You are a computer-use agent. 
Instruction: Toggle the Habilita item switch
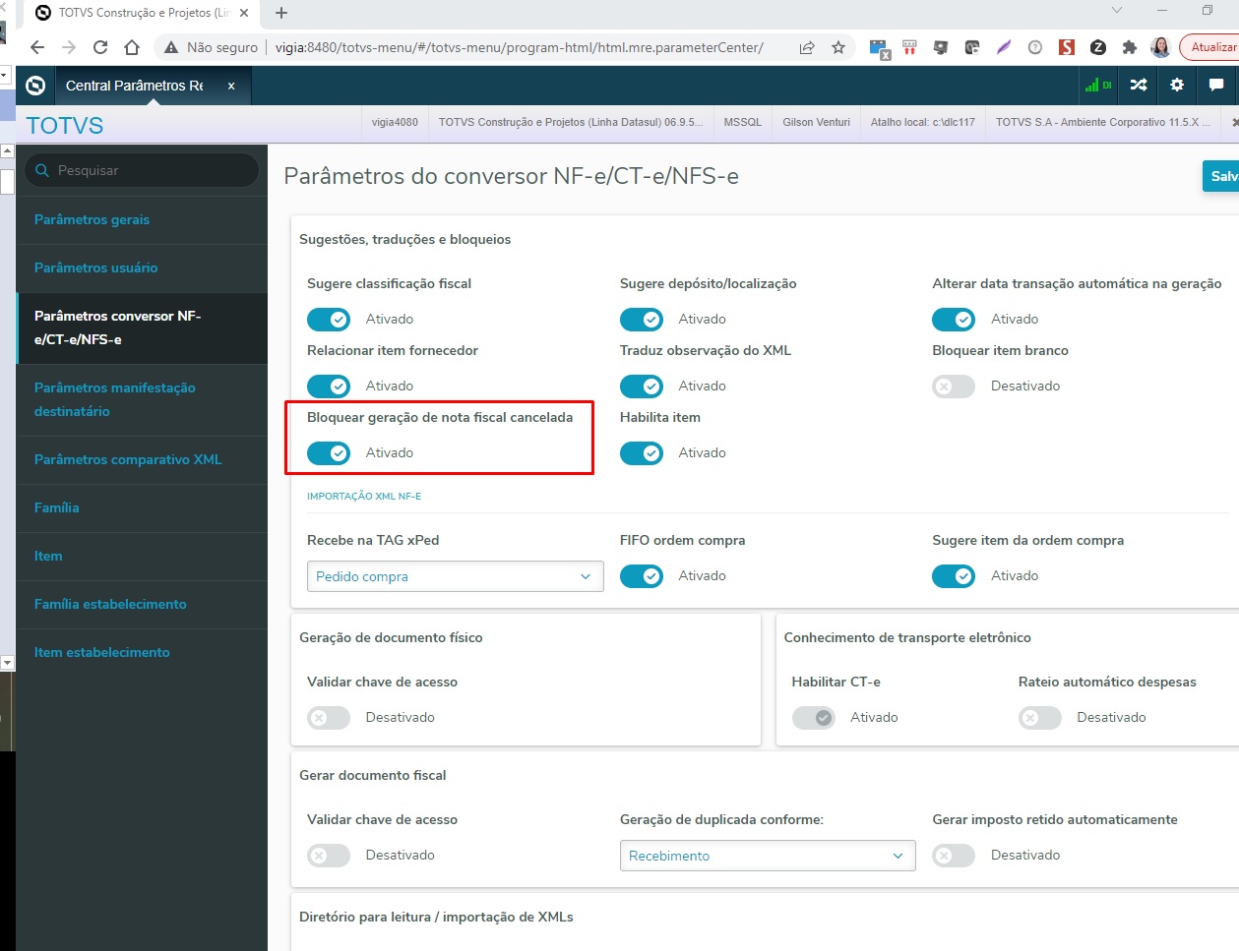[x=642, y=453]
